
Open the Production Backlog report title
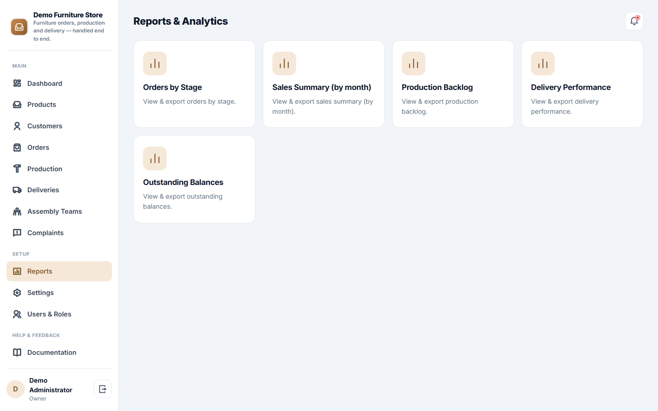437,87
